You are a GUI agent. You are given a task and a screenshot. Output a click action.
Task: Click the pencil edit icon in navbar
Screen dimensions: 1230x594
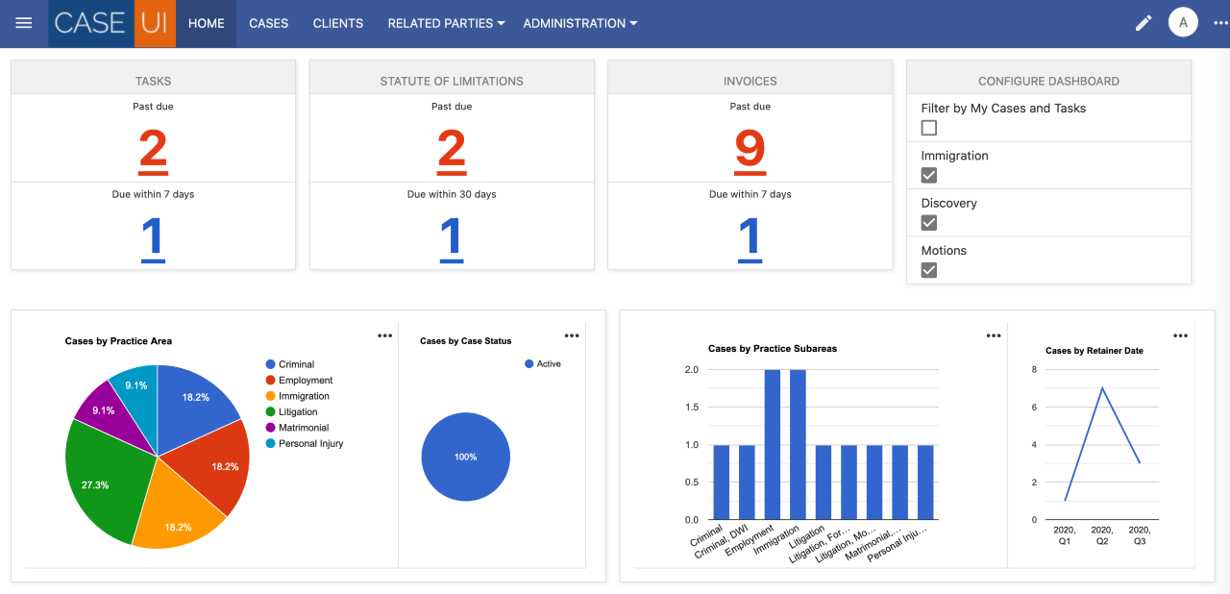coord(1143,22)
